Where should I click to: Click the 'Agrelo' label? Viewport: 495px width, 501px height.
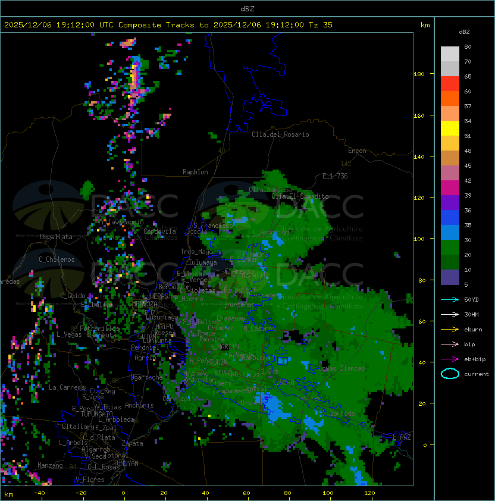pos(145,358)
